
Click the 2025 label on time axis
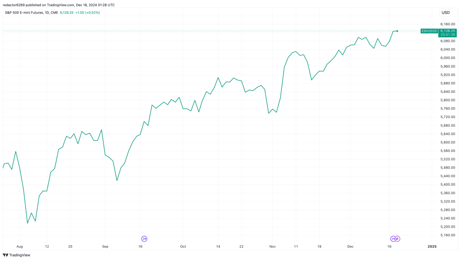[x=432, y=246]
